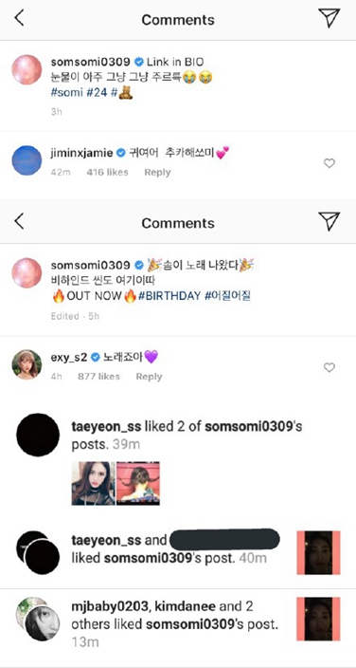View the 877 likes on exy_s2's comment

click(x=98, y=377)
